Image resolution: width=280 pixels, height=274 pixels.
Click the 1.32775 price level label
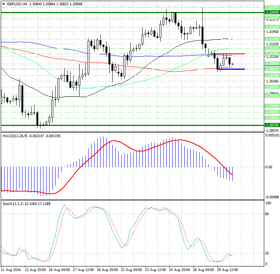tap(271, 7)
